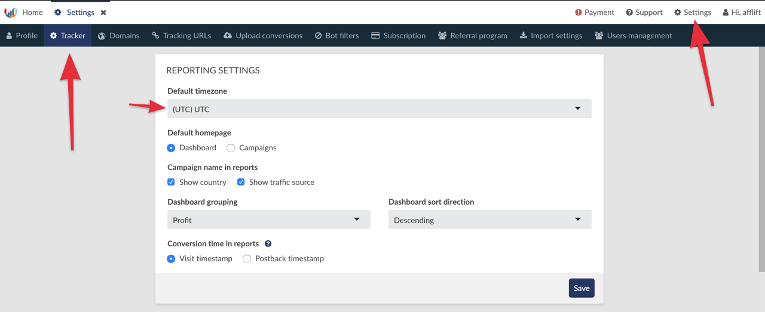Open the Dashboard sort direction dropdown
765x312 pixels.
(x=490, y=220)
